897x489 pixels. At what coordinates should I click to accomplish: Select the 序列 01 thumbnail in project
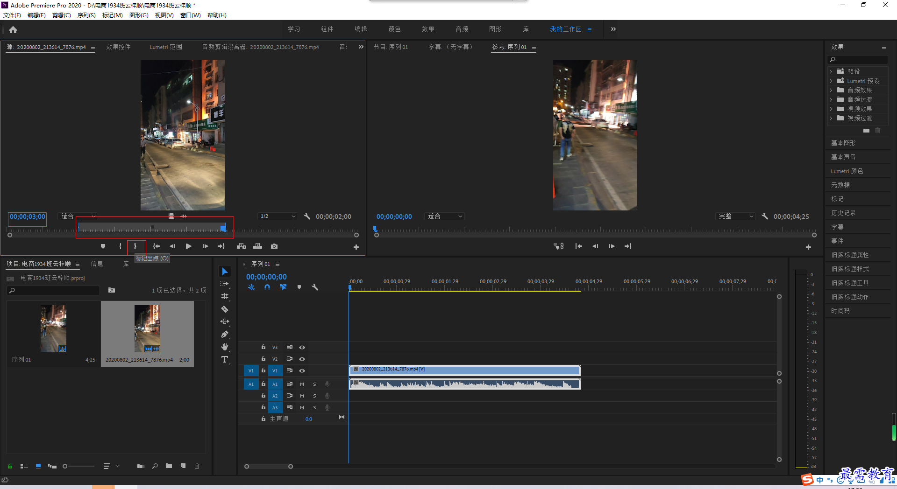(53, 328)
